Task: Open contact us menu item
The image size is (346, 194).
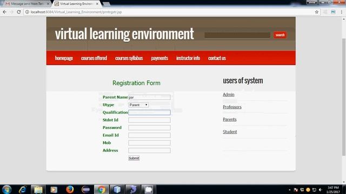Action: 217,58
